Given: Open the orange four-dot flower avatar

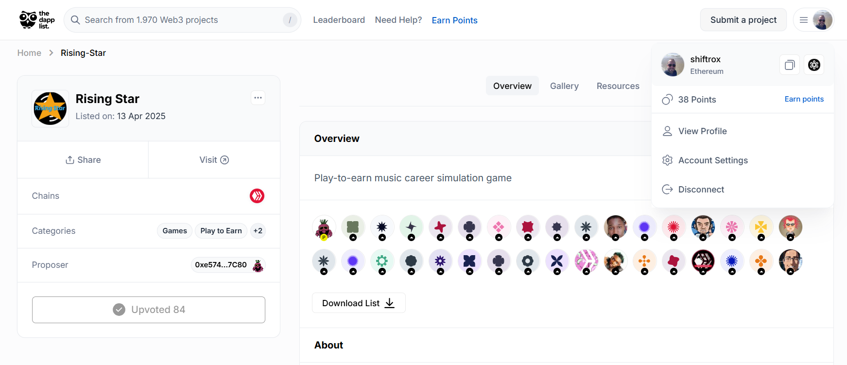Looking at the screenshot, I should [644, 261].
